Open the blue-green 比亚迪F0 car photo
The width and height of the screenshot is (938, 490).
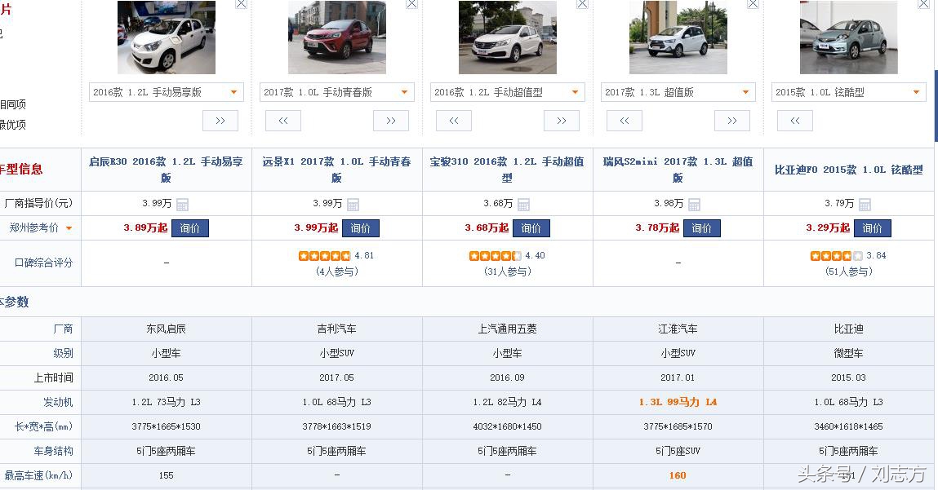click(x=849, y=37)
